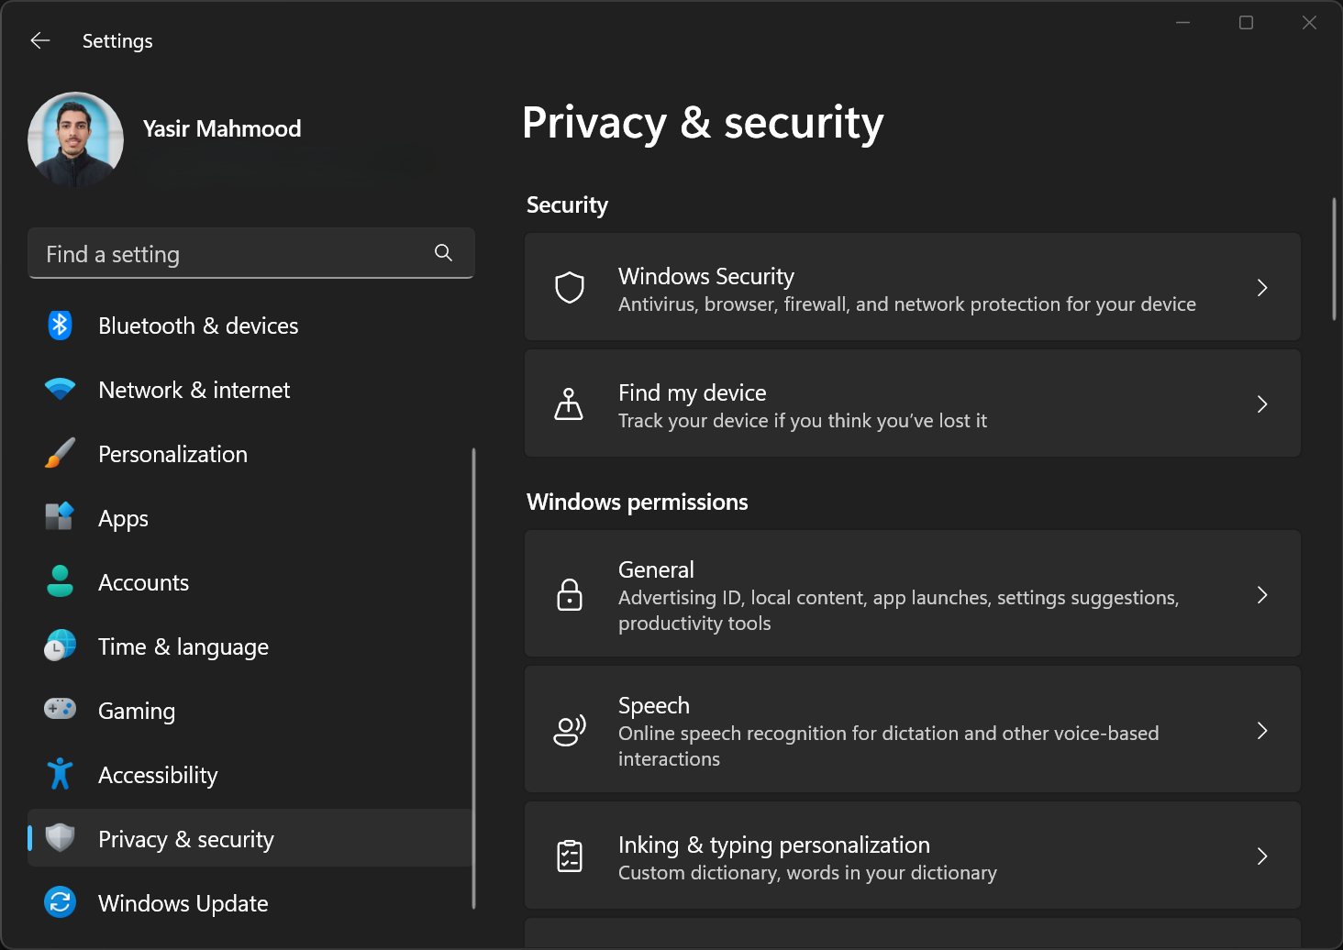Screen dimensions: 1343x950
Task: Click the search magnifier icon
Action: (443, 253)
